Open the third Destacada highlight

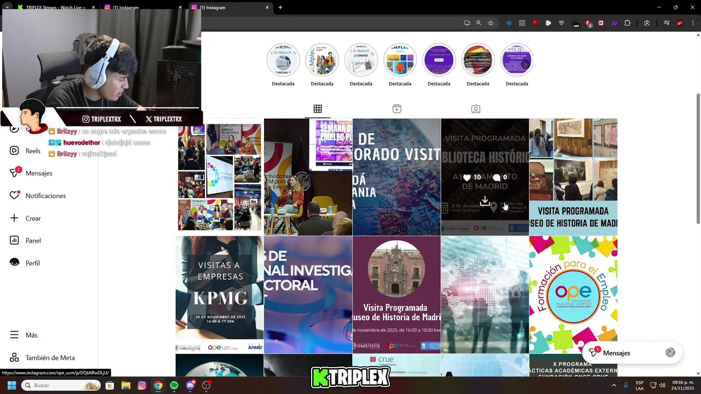pyautogui.click(x=361, y=60)
